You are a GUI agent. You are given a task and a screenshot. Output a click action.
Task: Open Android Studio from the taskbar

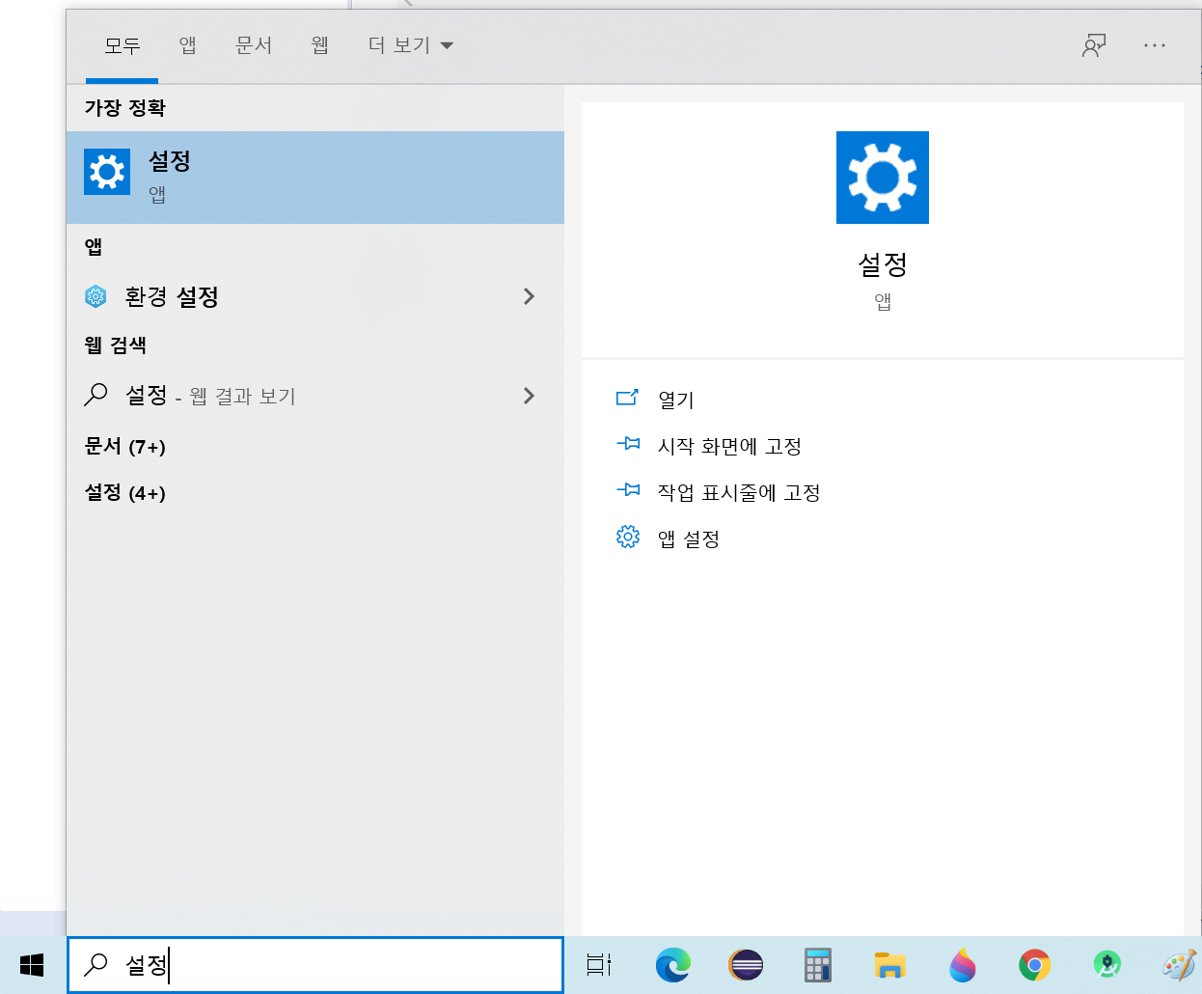1106,965
